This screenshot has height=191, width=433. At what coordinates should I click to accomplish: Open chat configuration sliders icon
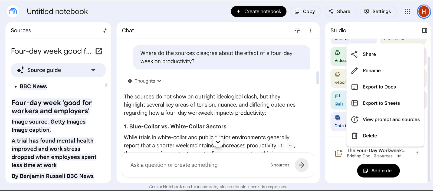pyautogui.click(x=297, y=30)
